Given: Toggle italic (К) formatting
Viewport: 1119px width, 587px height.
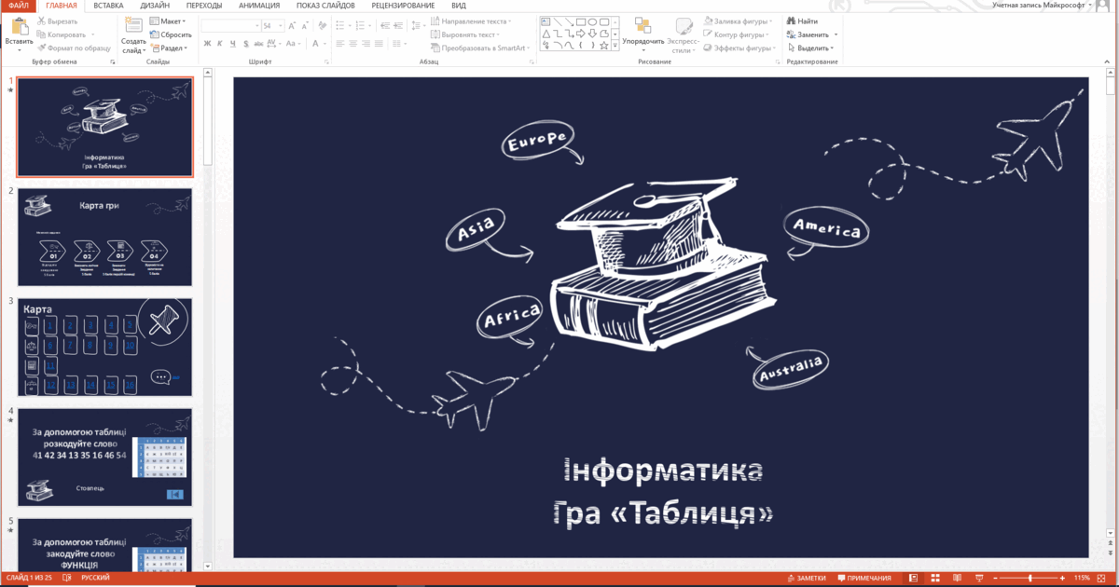Looking at the screenshot, I should pos(219,44).
